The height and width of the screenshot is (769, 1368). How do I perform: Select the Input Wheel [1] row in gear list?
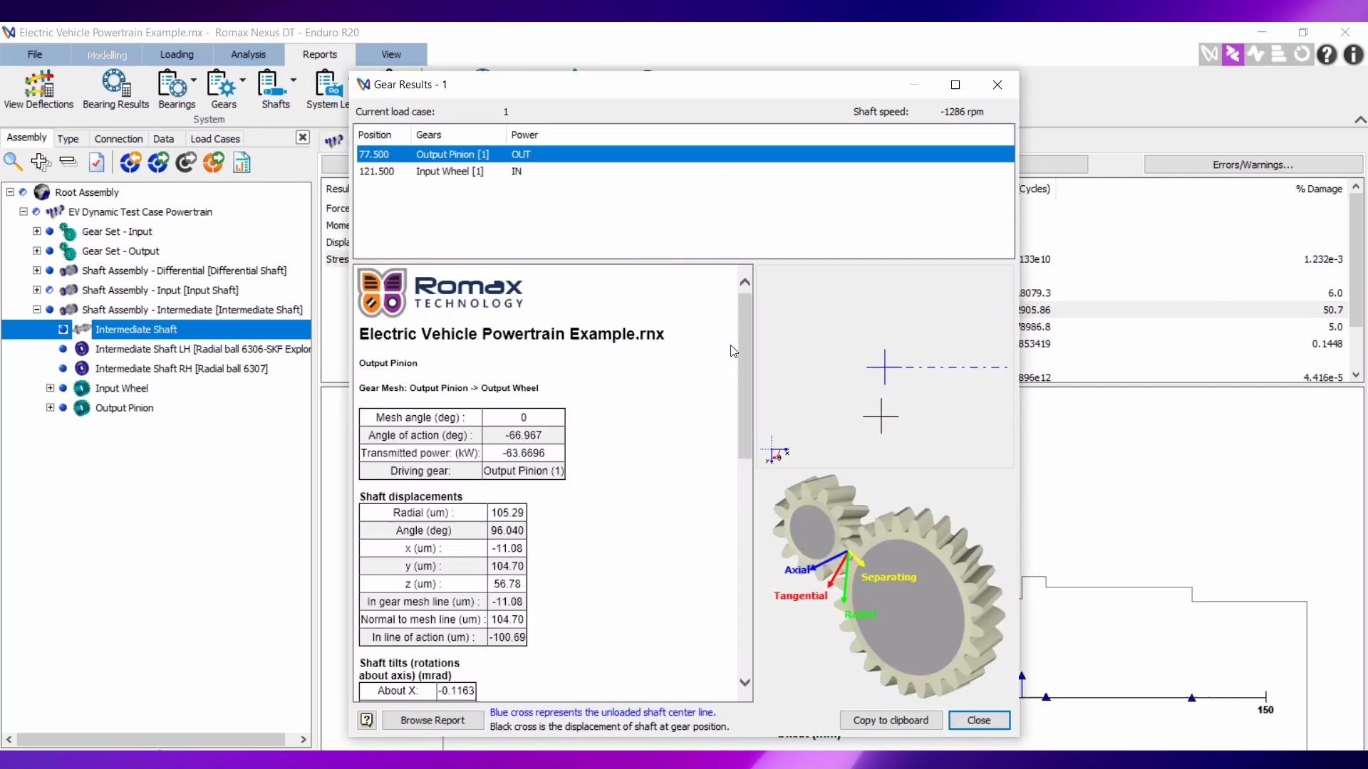[x=449, y=172]
